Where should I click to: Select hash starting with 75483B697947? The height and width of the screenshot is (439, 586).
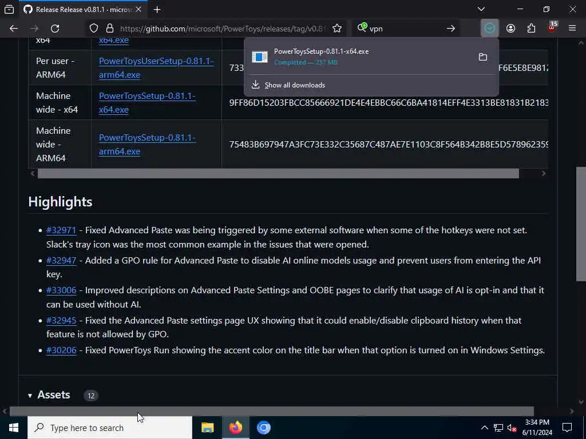pyautogui.click(x=389, y=145)
